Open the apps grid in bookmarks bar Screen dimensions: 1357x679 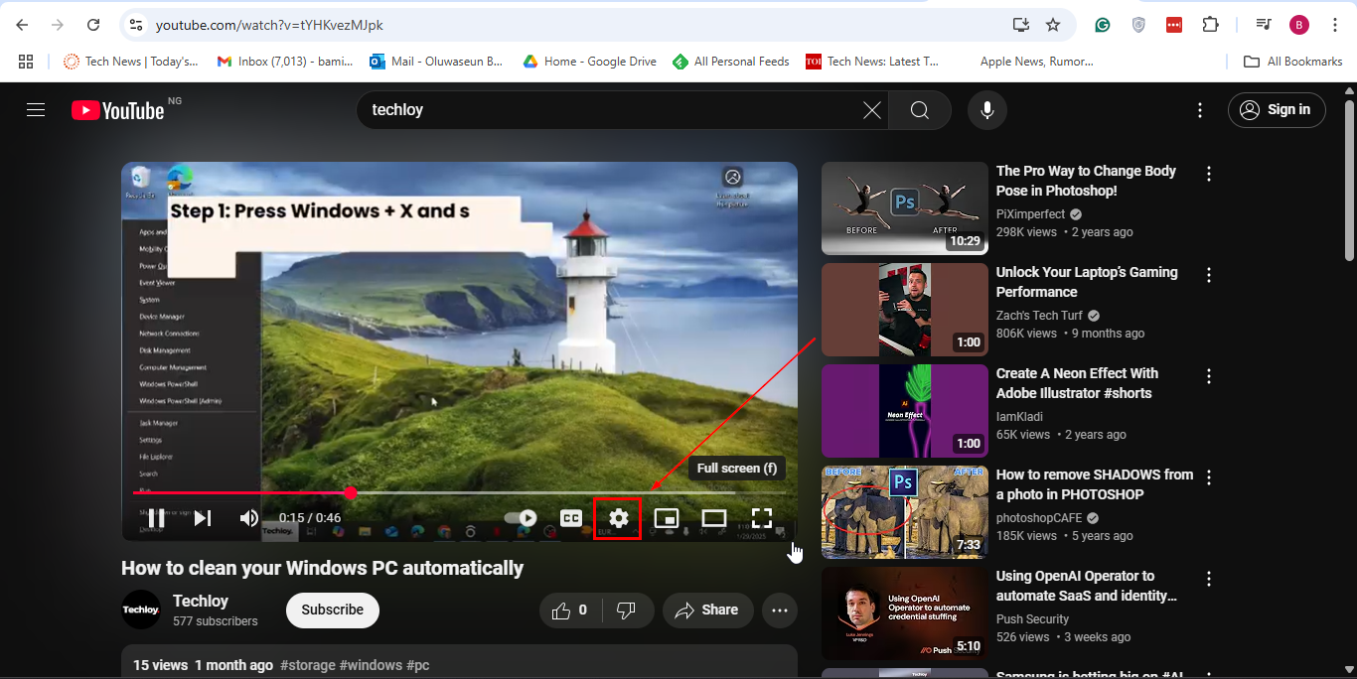coord(26,62)
